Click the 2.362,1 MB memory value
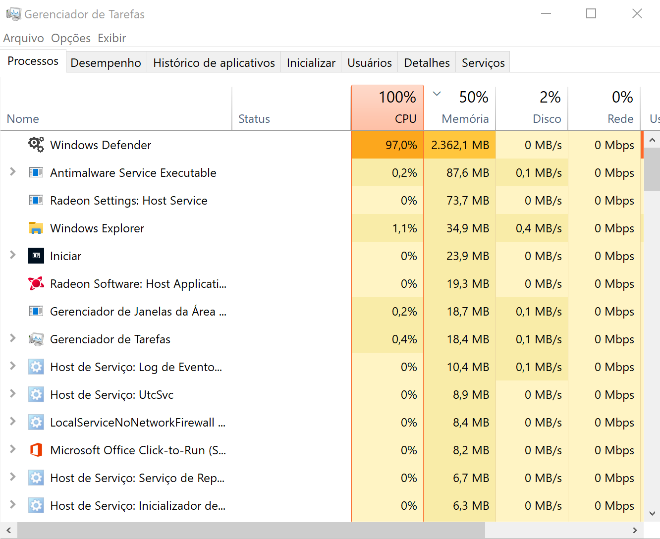The image size is (660, 539). tap(460, 145)
